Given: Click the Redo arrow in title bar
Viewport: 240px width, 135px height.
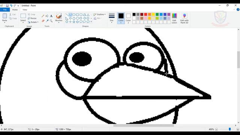Looking at the screenshot, I should (x=15, y=6).
